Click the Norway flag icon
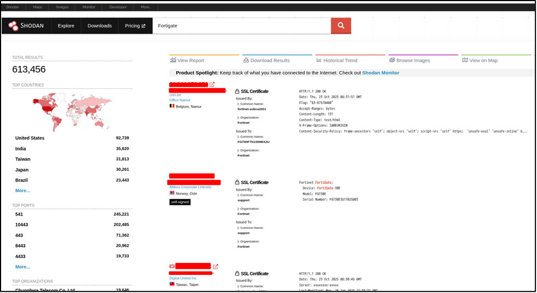Viewport: 537px width, 293px height. [172, 193]
